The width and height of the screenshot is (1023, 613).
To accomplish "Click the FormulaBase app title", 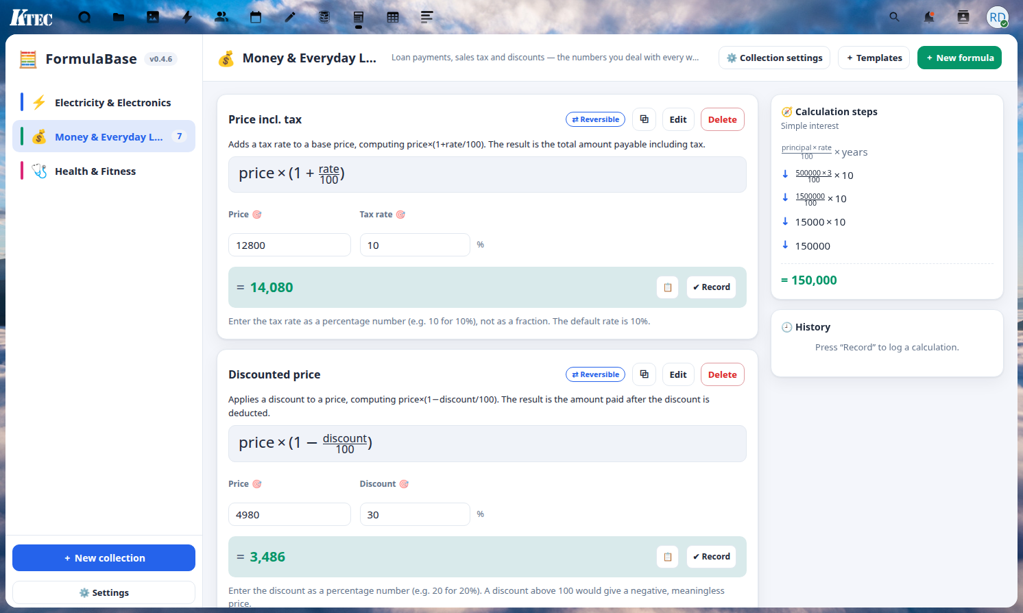I will pos(91,59).
